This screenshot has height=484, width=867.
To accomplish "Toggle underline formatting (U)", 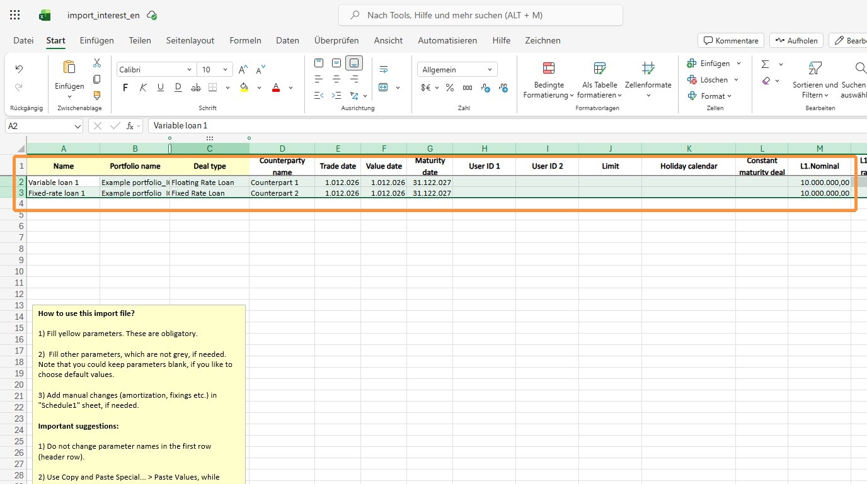I will [x=161, y=87].
